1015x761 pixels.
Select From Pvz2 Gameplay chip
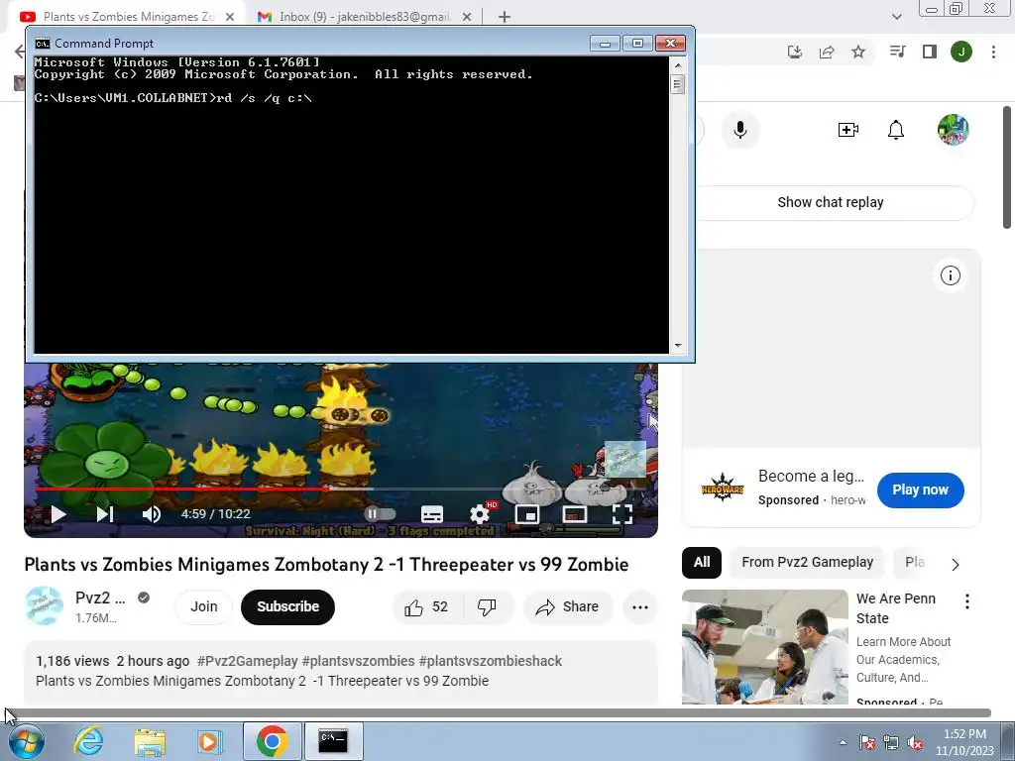tap(807, 563)
